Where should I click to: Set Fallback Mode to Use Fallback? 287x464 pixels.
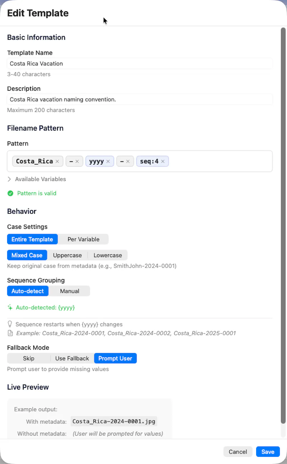(72, 358)
